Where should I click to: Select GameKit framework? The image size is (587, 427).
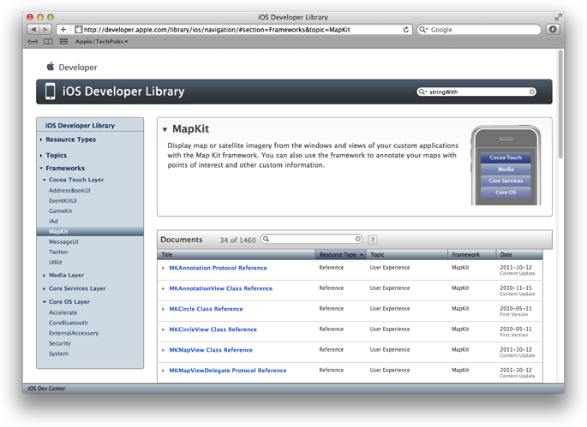pyautogui.click(x=61, y=211)
